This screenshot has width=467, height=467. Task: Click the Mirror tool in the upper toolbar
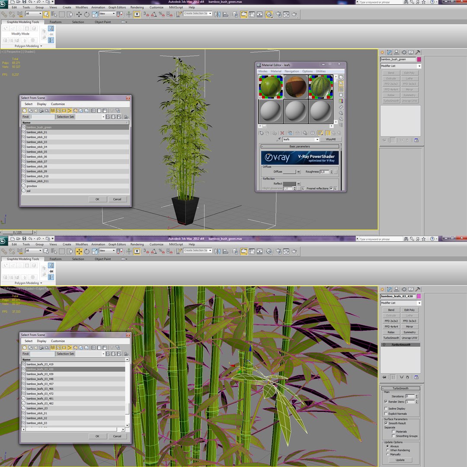[x=218, y=14]
